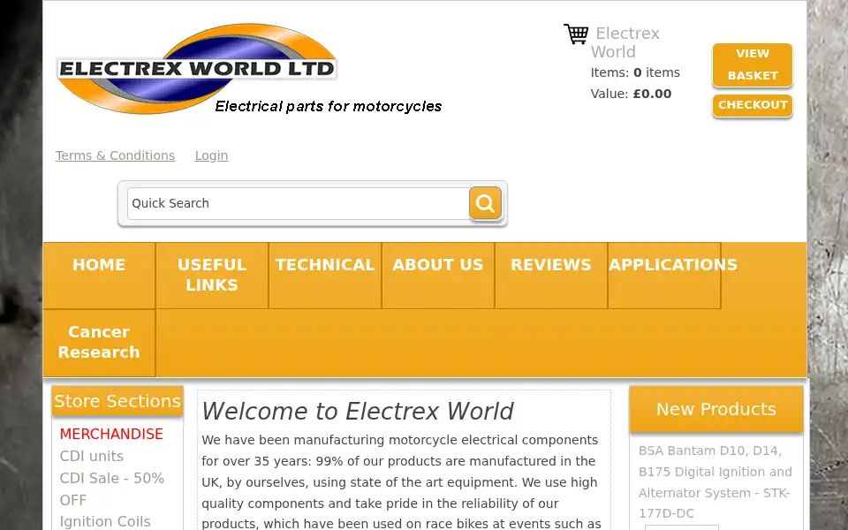Open the MERCHANDISE store section

111,434
